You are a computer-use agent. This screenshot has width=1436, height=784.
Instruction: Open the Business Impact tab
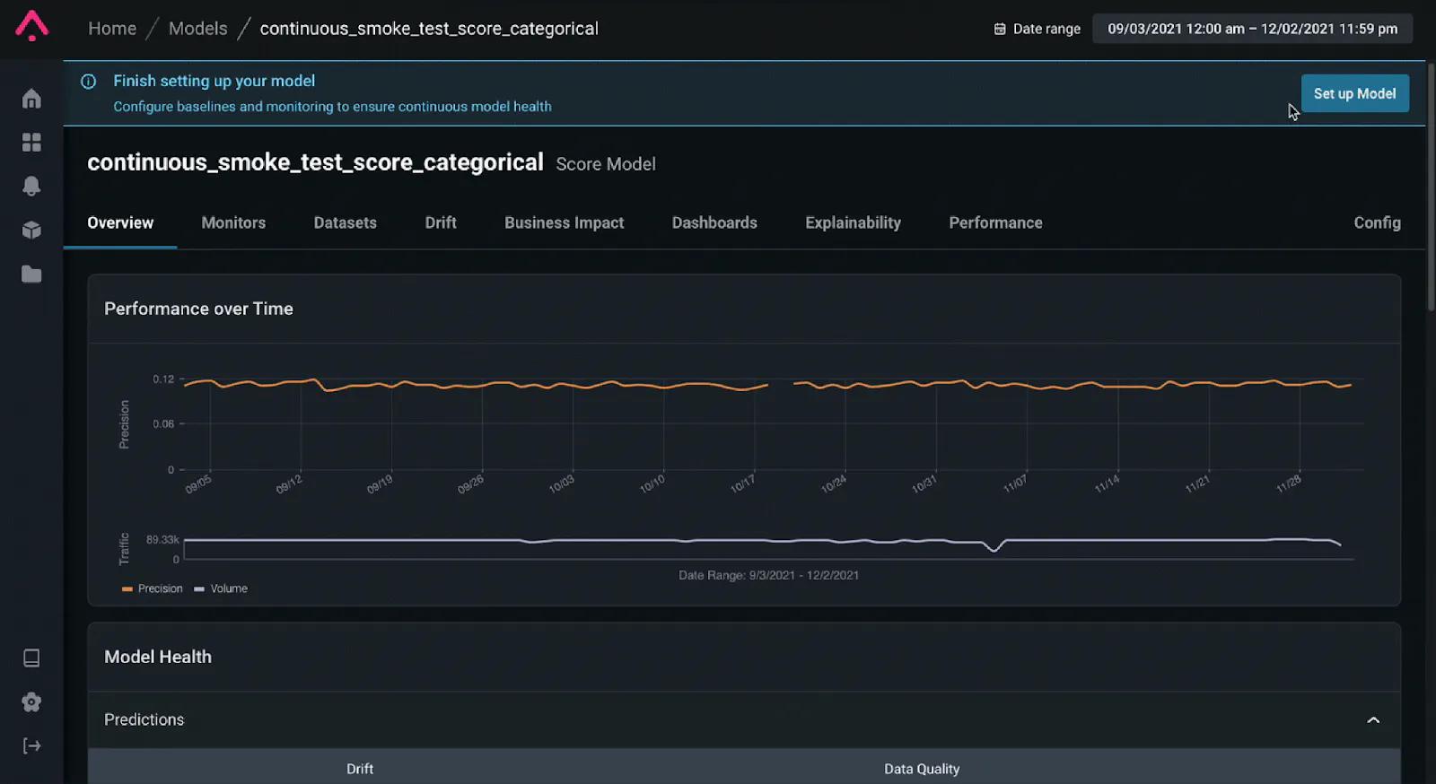point(564,222)
